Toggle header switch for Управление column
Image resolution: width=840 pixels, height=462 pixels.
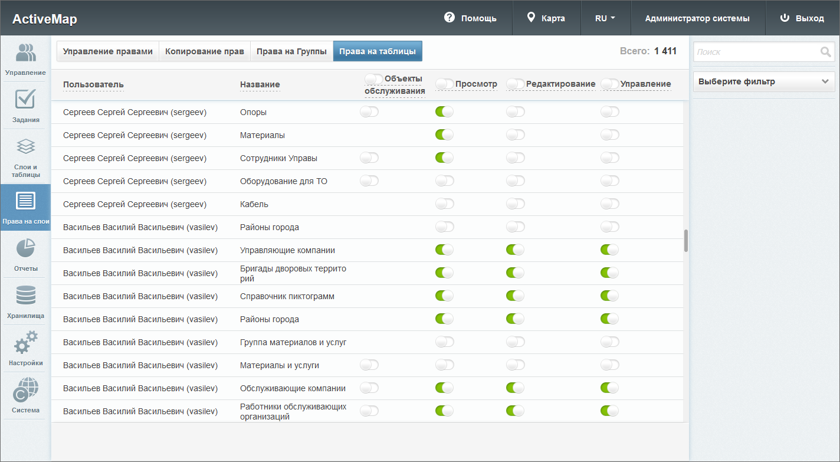point(609,84)
